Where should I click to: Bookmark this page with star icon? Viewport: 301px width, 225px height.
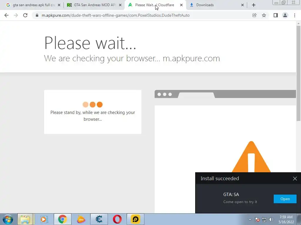tap(264, 15)
